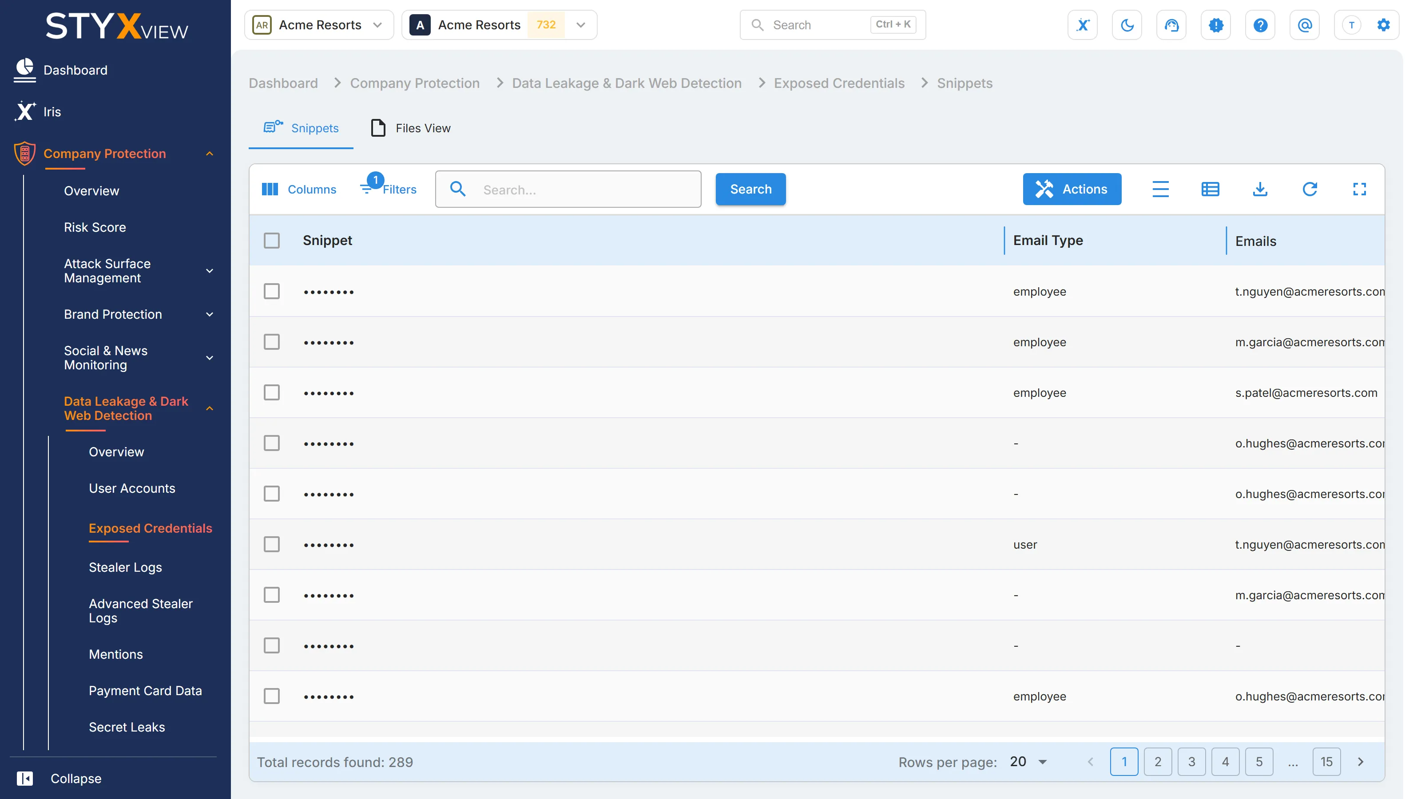Open the Acme Resorts 732 asset dropdown
Image resolution: width=1421 pixels, height=799 pixels.
pos(499,25)
